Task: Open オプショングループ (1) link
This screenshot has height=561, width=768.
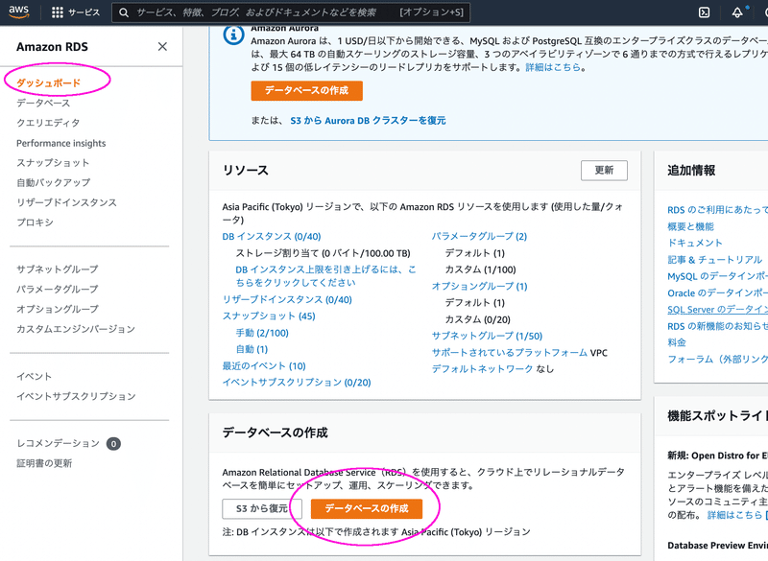Action: 479,286
